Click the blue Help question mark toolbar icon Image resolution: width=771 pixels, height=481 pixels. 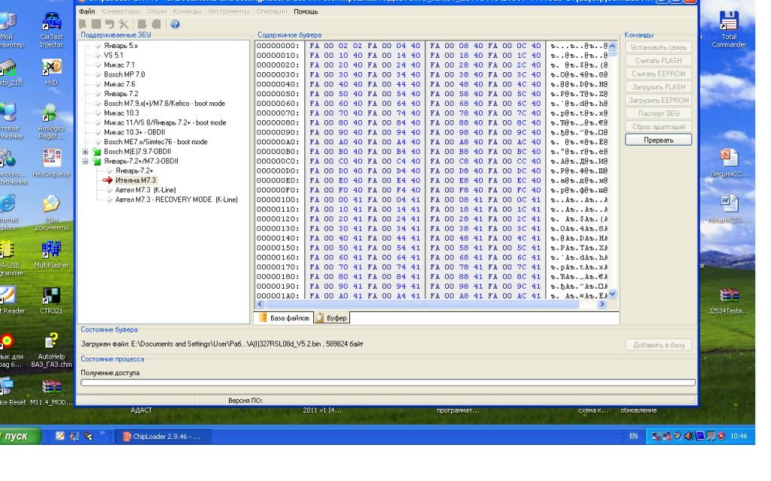[175, 25]
